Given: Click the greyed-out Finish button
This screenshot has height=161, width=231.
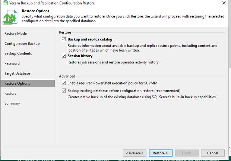Looking at the screenshot, I should (x=186, y=153).
